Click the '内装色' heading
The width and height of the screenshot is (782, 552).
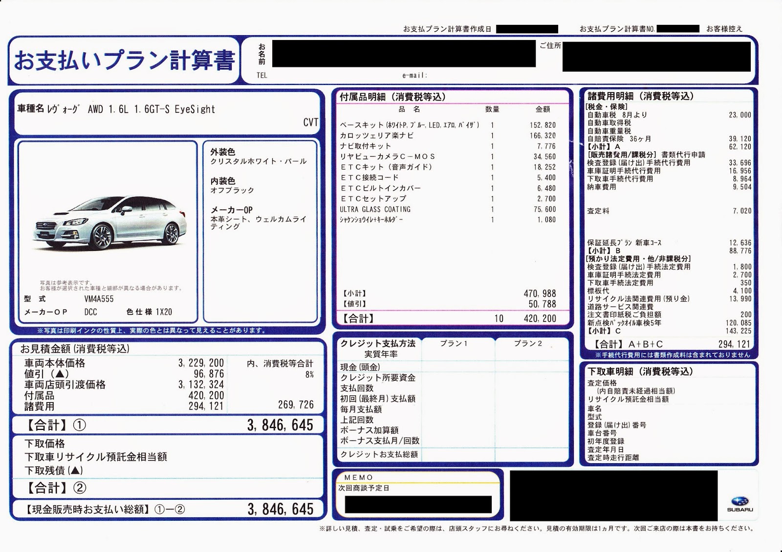[223, 181]
